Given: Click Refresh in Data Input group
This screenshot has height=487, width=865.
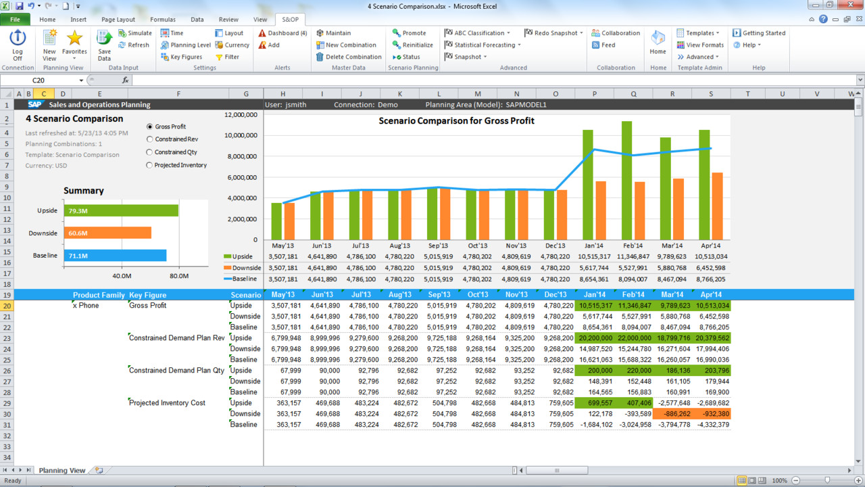Looking at the screenshot, I should 133,45.
